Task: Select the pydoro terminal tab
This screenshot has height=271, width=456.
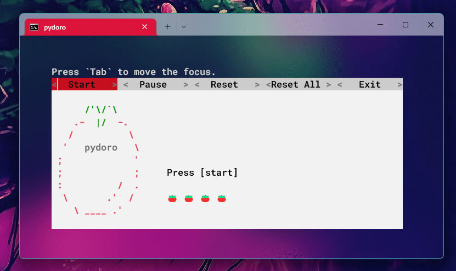Action: (91, 27)
